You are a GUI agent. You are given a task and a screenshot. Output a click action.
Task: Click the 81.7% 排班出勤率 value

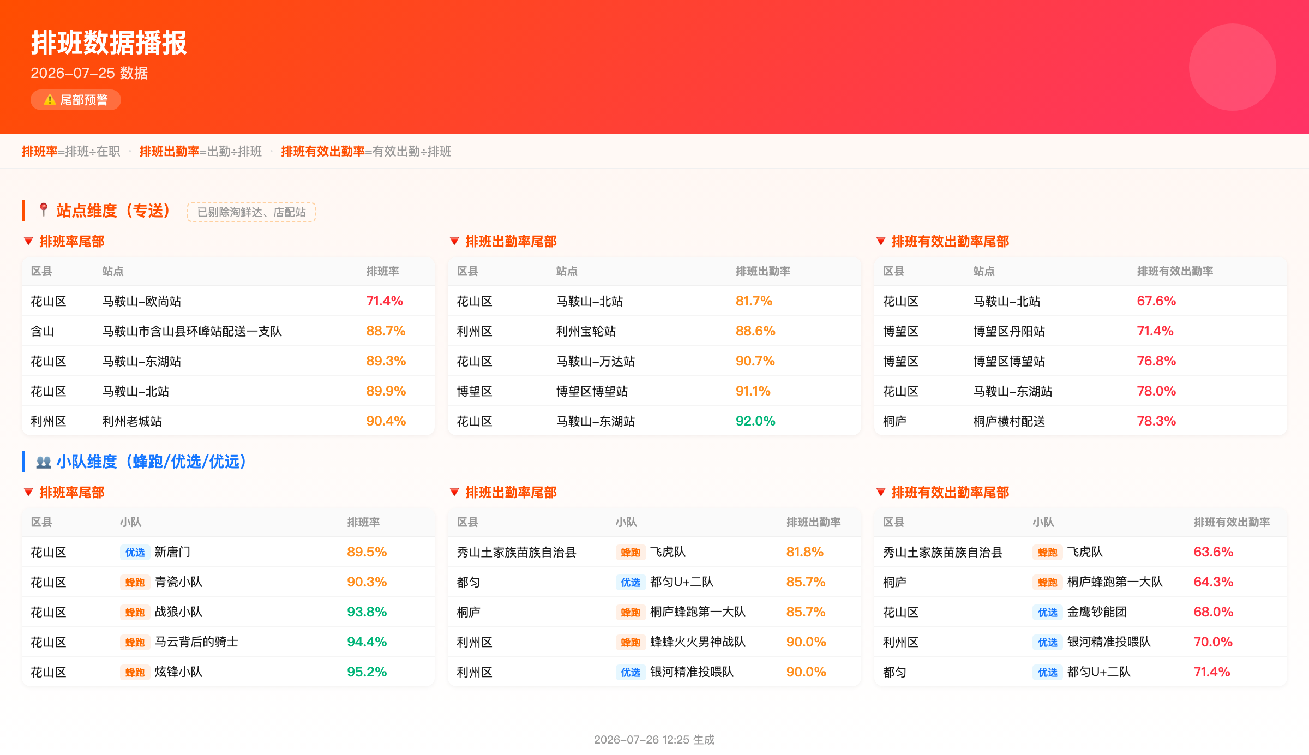[754, 301]
